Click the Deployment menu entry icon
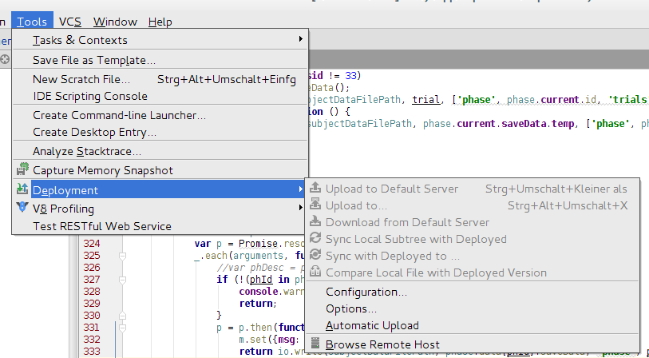Screen dimensions: 649x358 [x=22, y=190]
